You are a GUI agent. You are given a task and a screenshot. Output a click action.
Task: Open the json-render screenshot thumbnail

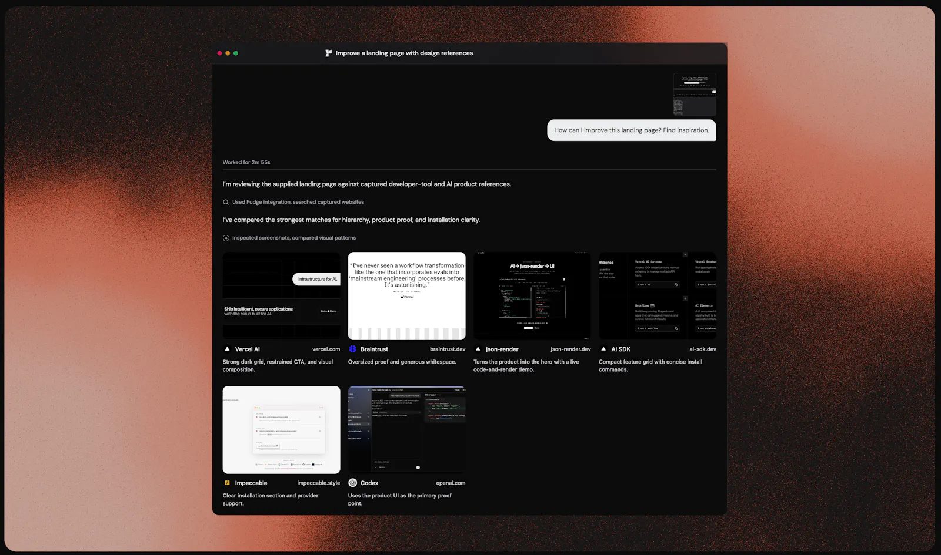click(x=532, y=296)
